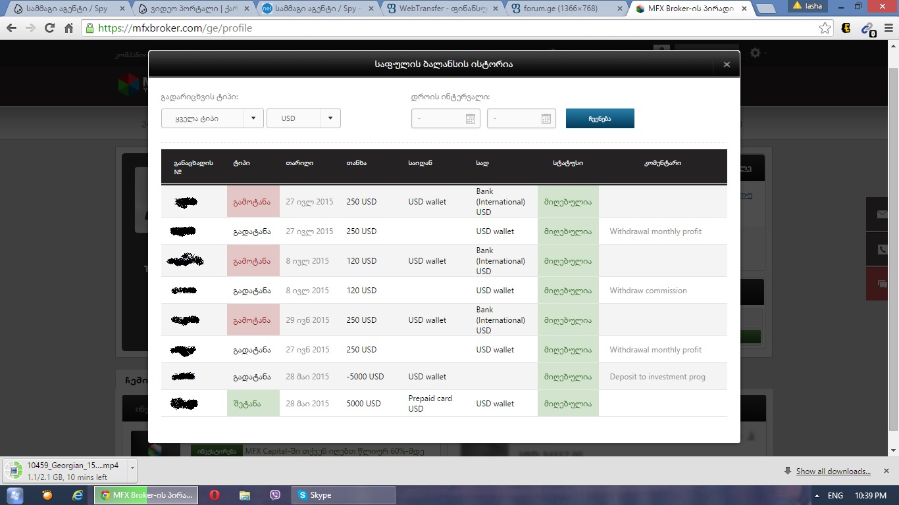Click the თანხა column header
The width and height of the screenshot is (899, 505).
click(x=356, y=163)
